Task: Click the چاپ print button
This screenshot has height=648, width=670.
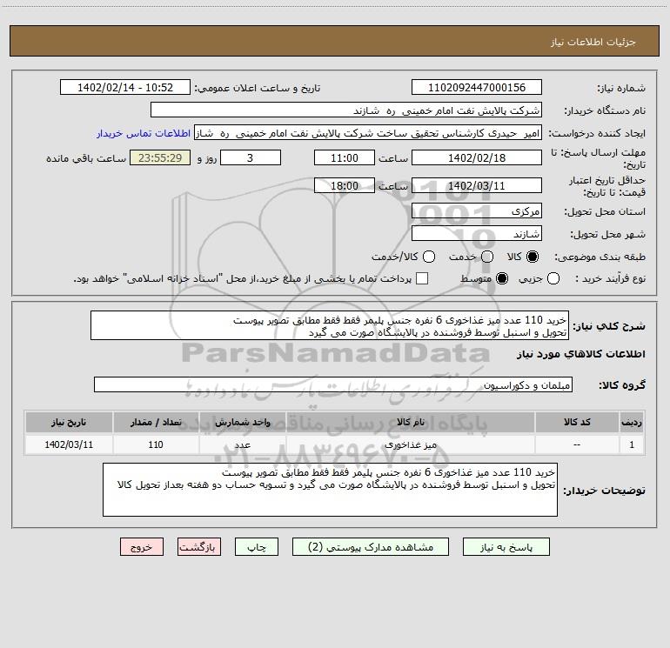Action: point(257,547)
